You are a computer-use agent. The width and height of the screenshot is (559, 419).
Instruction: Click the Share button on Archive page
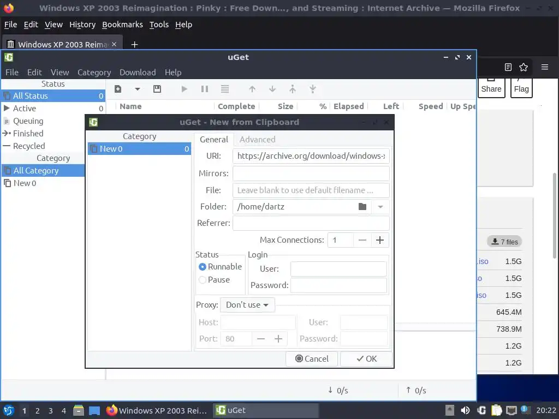(x=491, y=88)
